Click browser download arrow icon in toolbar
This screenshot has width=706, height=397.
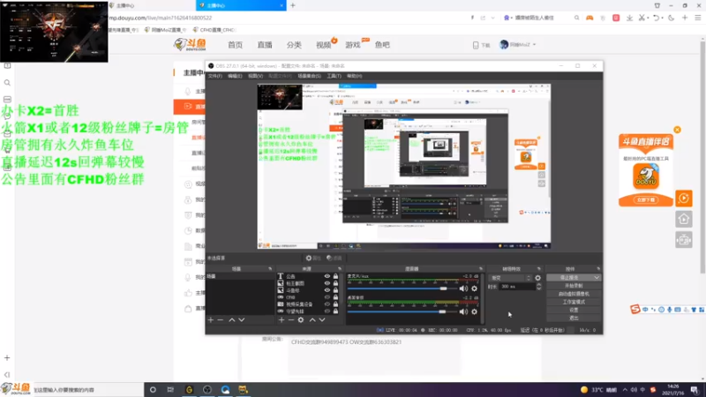(x=629, y=18)
